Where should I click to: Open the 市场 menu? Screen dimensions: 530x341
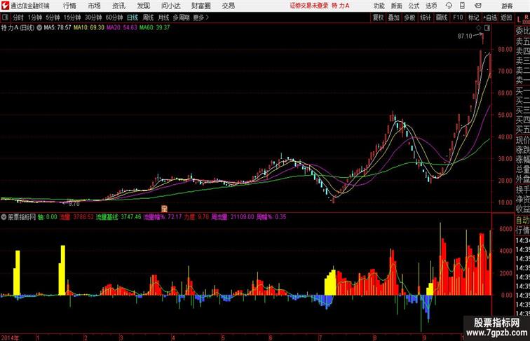(95, 6)
